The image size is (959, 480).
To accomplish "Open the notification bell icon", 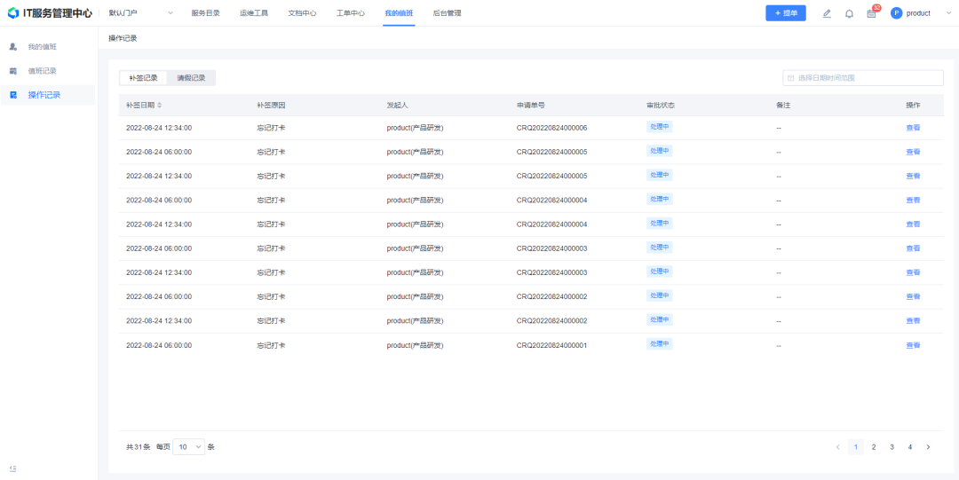I will tap(849, 13).
